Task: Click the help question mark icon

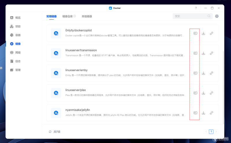Action: coord(196,8)
